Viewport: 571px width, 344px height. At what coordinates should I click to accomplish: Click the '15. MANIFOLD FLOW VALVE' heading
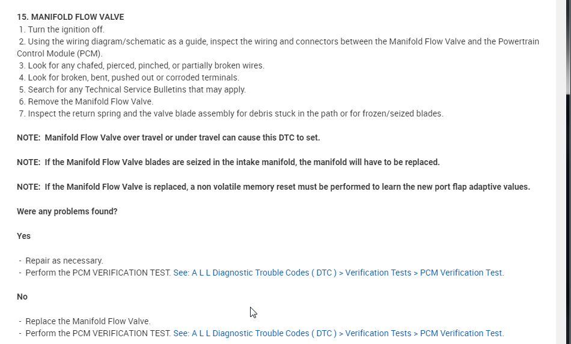tap(70, 17)
